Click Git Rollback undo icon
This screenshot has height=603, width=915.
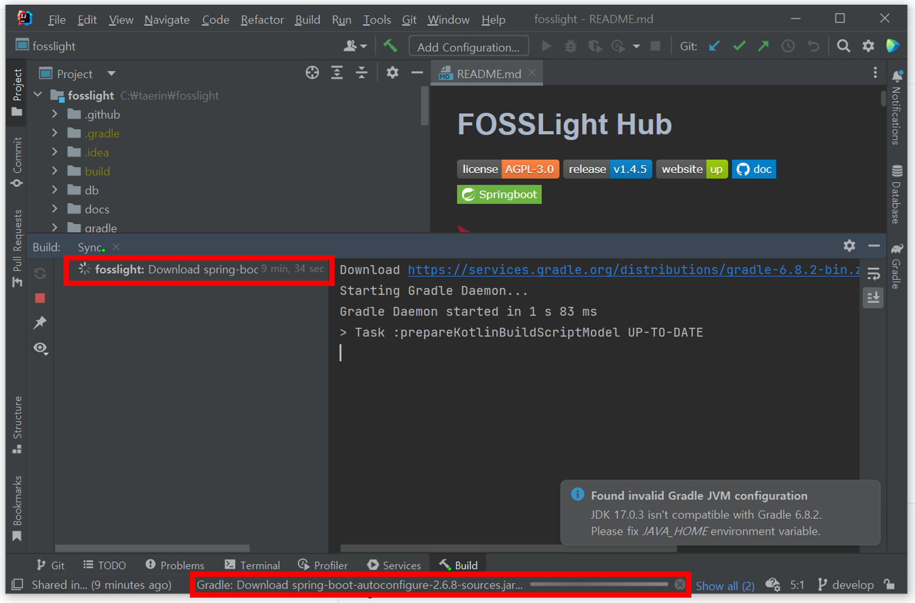coord(813,46)
